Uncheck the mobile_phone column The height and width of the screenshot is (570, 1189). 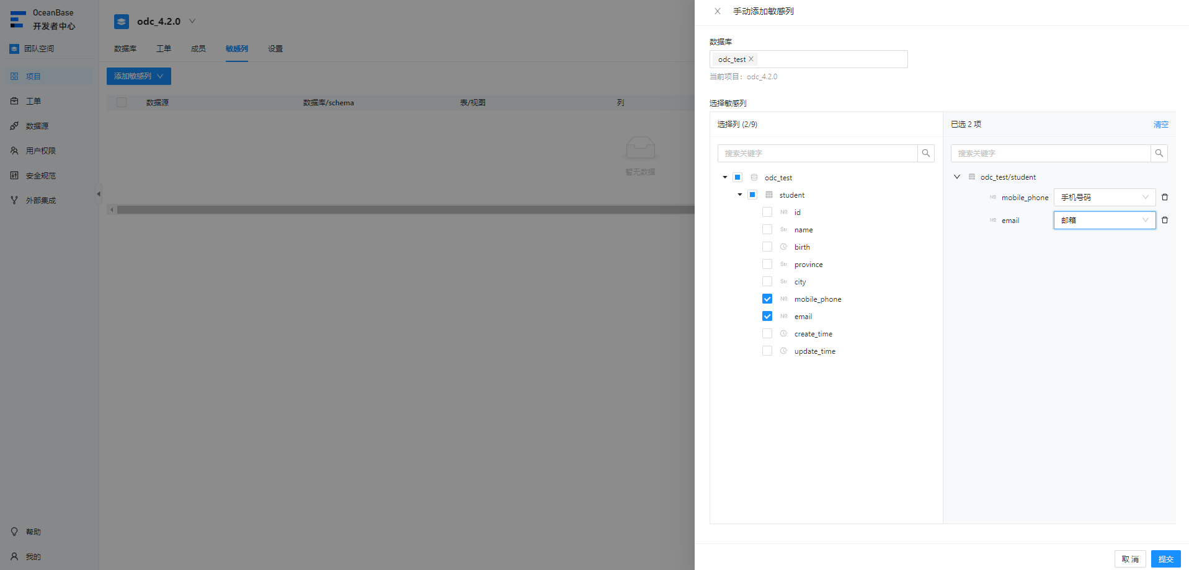click(767, 299)
